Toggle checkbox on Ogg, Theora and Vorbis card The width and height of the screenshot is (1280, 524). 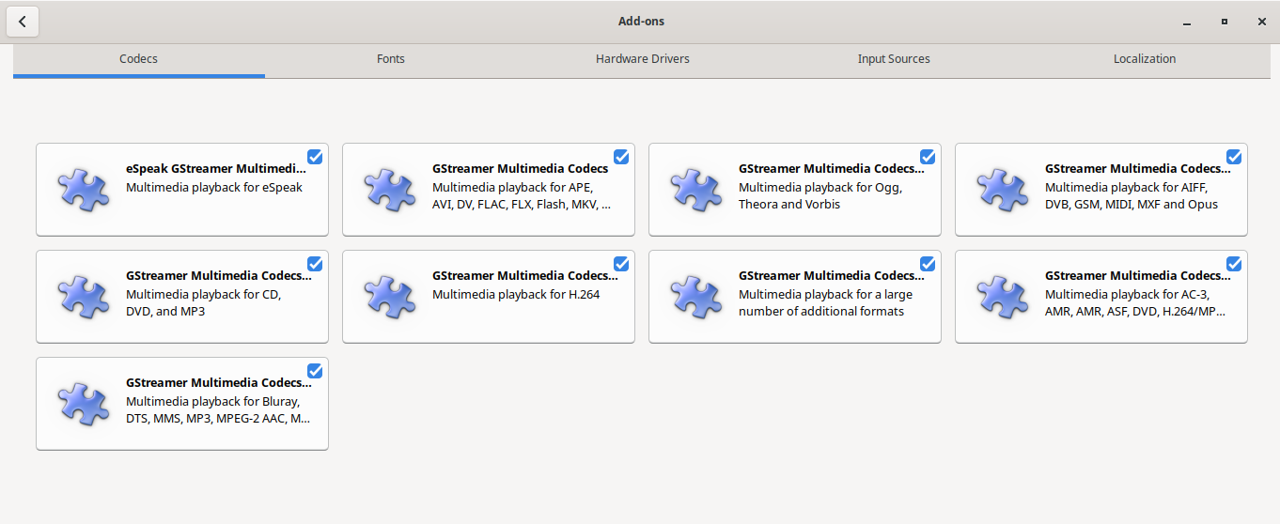(928, 157)
